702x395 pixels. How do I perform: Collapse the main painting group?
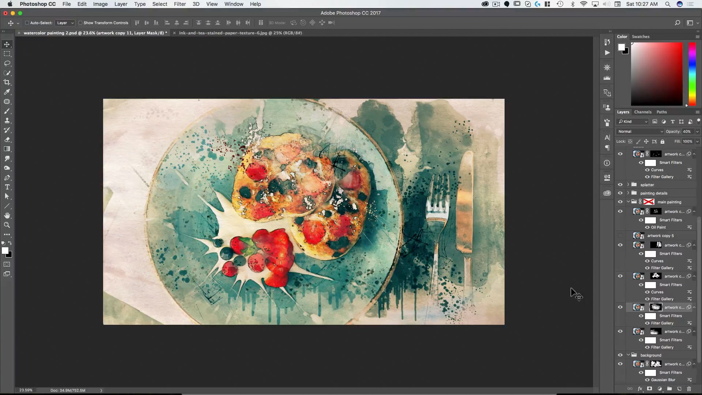click(x=629, y=202)
